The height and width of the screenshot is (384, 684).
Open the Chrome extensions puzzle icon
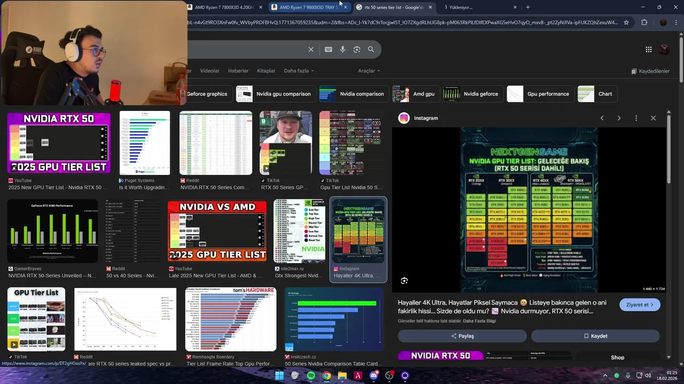pyautogui.click(x=644, y=22)
